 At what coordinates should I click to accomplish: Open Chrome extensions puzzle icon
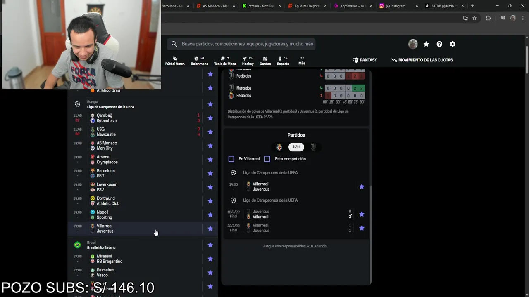(488, 18)
